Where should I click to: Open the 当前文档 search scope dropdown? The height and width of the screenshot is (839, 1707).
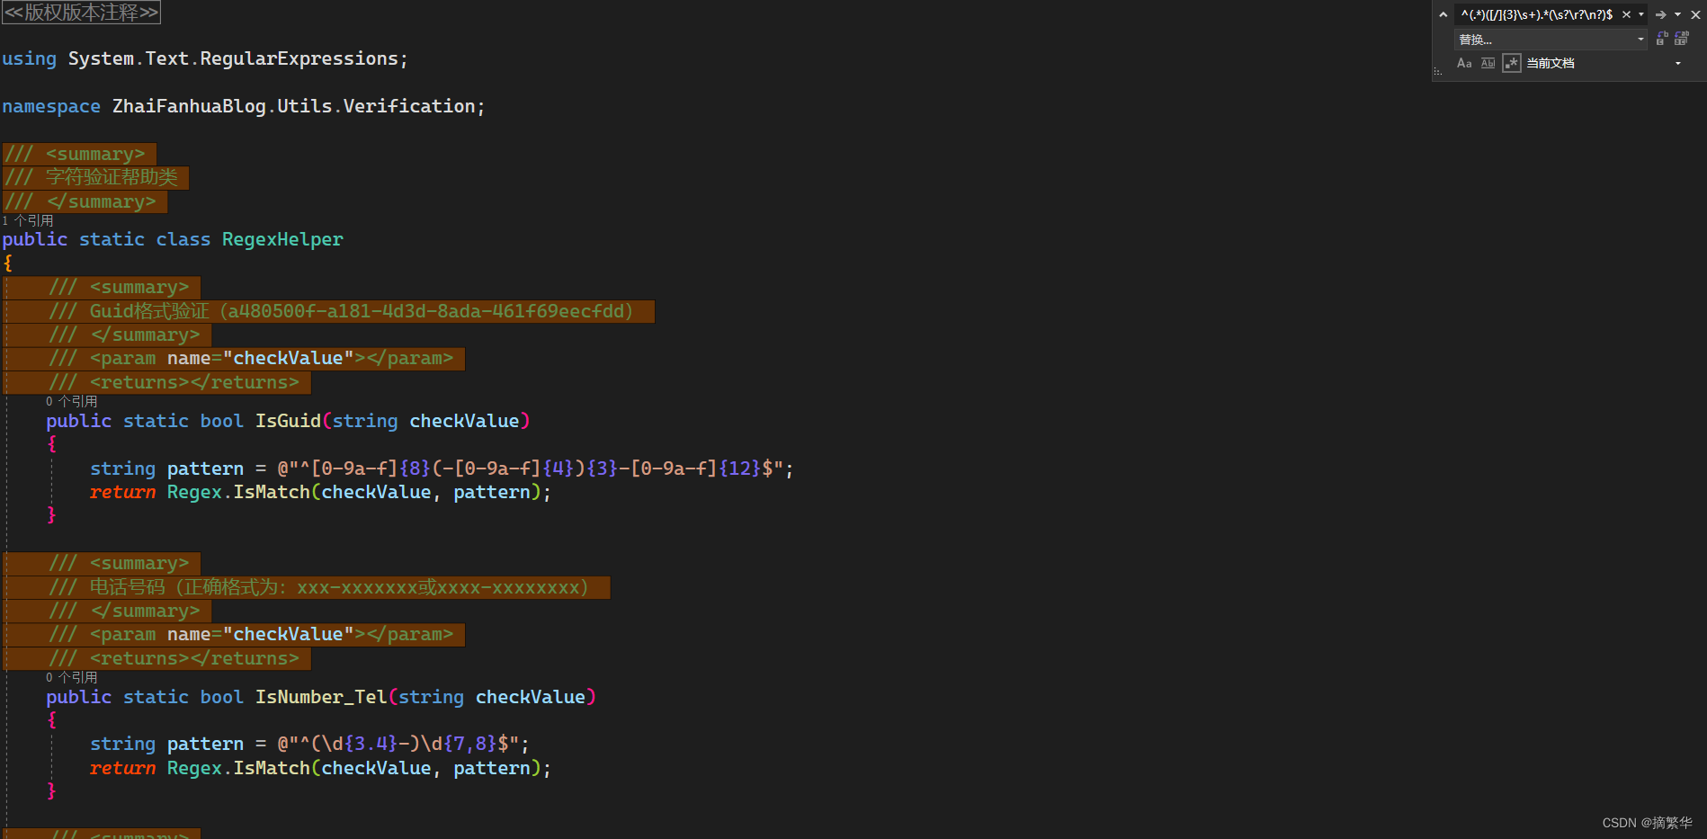1604,63
